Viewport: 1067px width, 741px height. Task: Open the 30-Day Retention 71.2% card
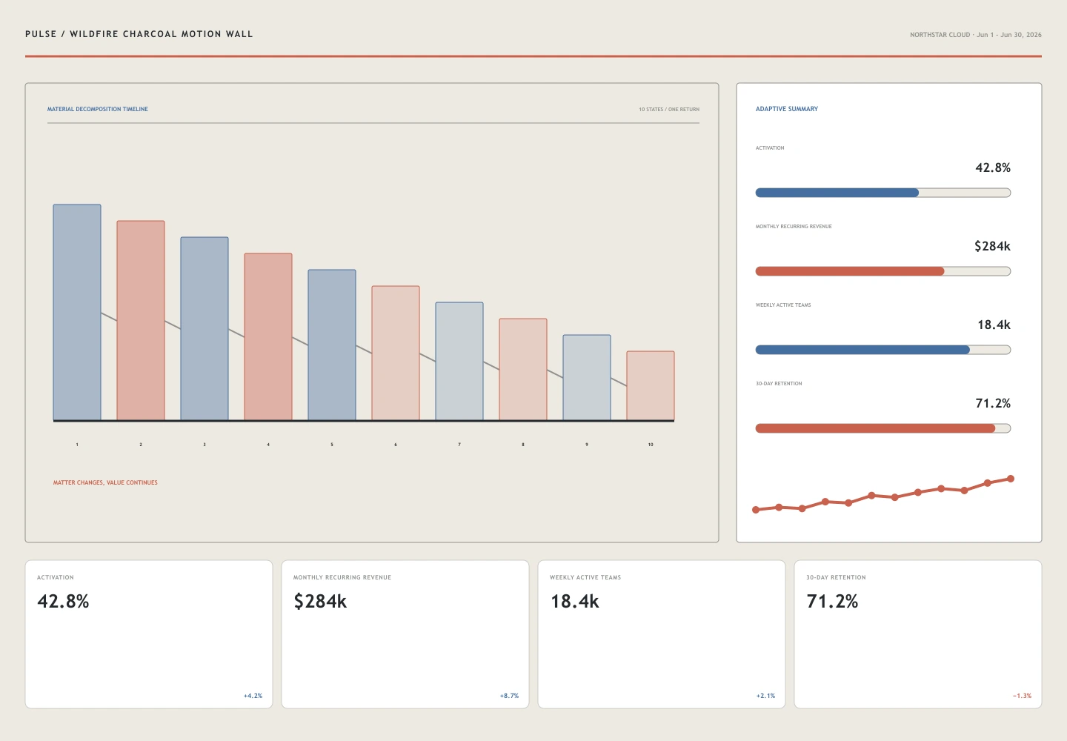tap(918, 634)
